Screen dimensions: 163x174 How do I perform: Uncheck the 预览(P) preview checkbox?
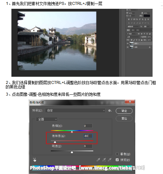coord(117,160)
